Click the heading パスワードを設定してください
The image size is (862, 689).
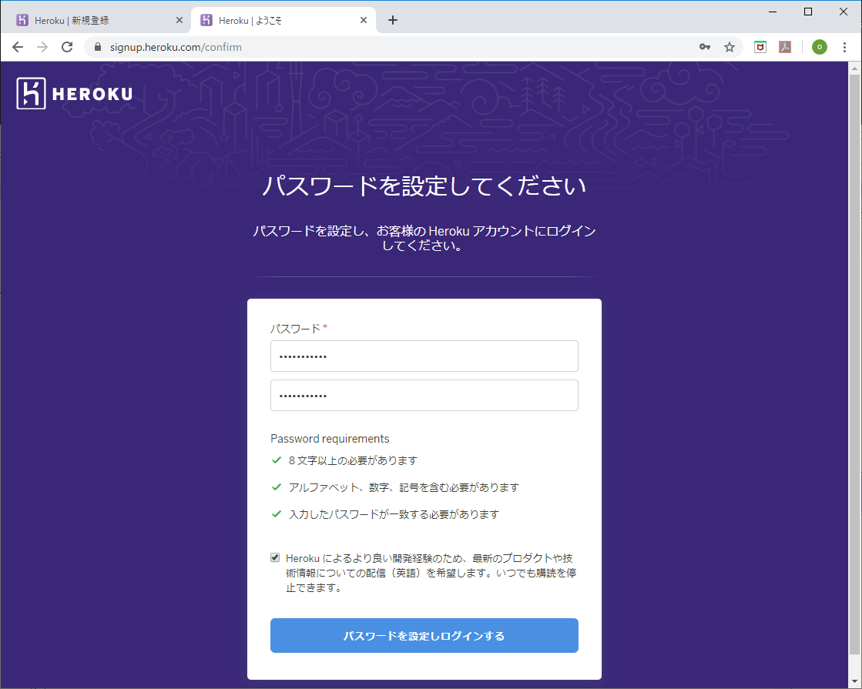coord(424,186)
